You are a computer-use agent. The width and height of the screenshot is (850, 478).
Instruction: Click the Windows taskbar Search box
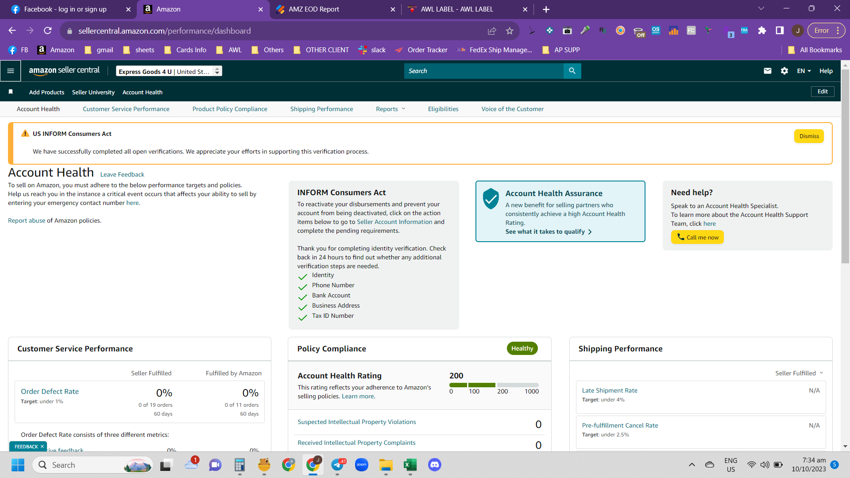coord(93,465)
